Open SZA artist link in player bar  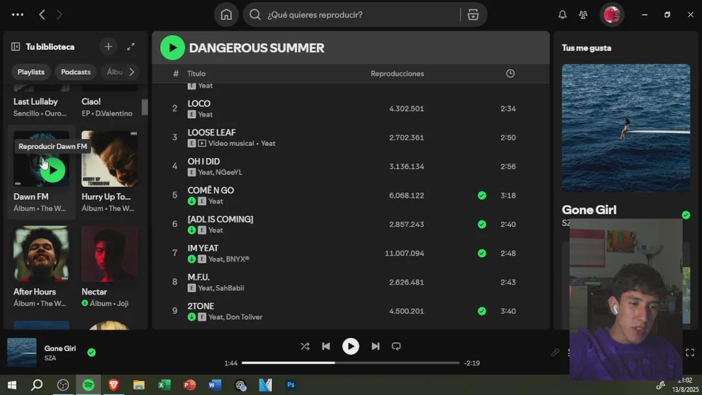(50, 358)
